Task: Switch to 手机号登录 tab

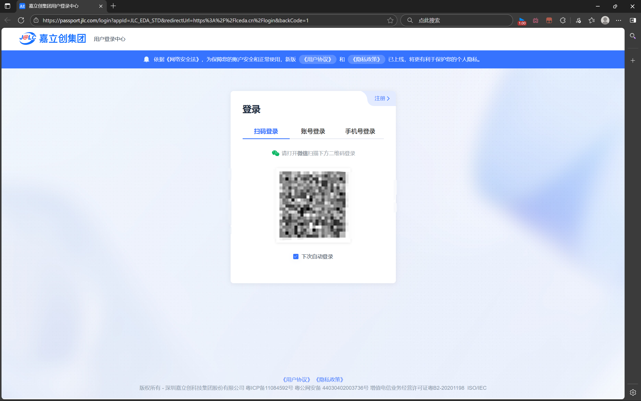Action: (360, 131)
